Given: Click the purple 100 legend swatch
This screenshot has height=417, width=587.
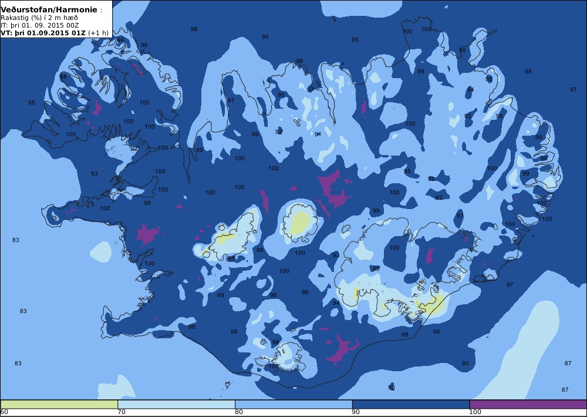Looking at the screenshot, I should tap(528, 404).
